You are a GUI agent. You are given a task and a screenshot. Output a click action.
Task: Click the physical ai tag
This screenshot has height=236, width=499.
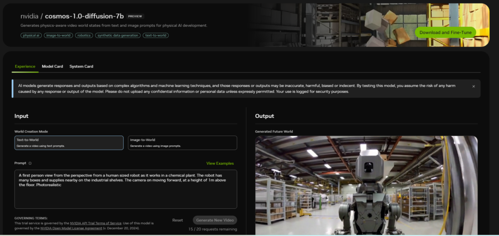tap(31, 35)
